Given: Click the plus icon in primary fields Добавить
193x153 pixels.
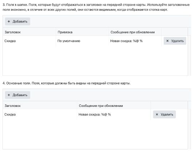Looking at the screenshot, I should [x=9, y=95].
